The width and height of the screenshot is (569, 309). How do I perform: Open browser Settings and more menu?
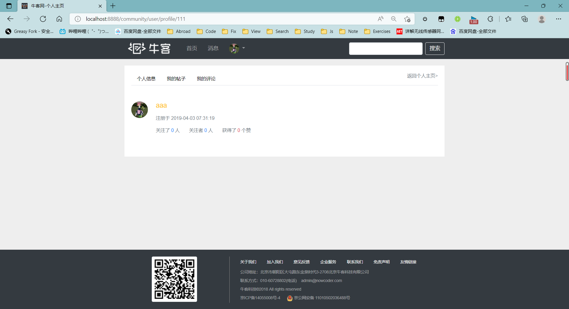[x=558, y=19]
